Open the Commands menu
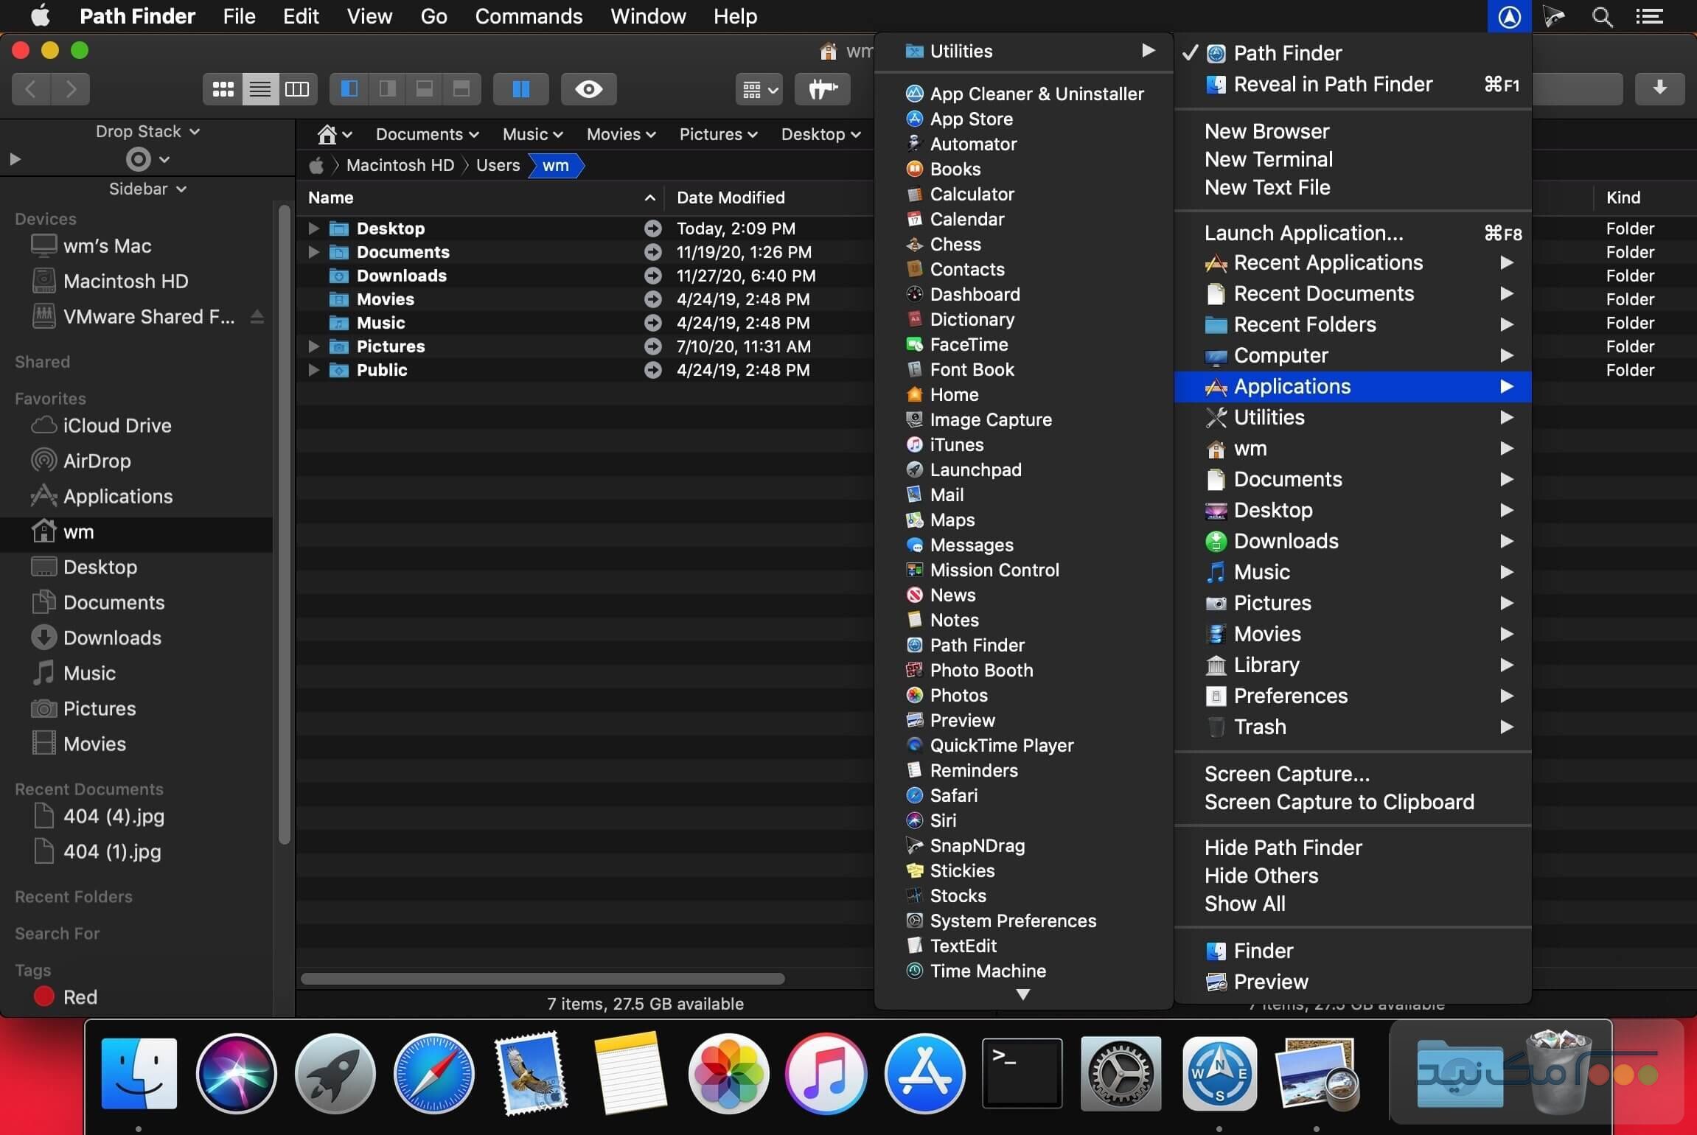 [528, 16]
